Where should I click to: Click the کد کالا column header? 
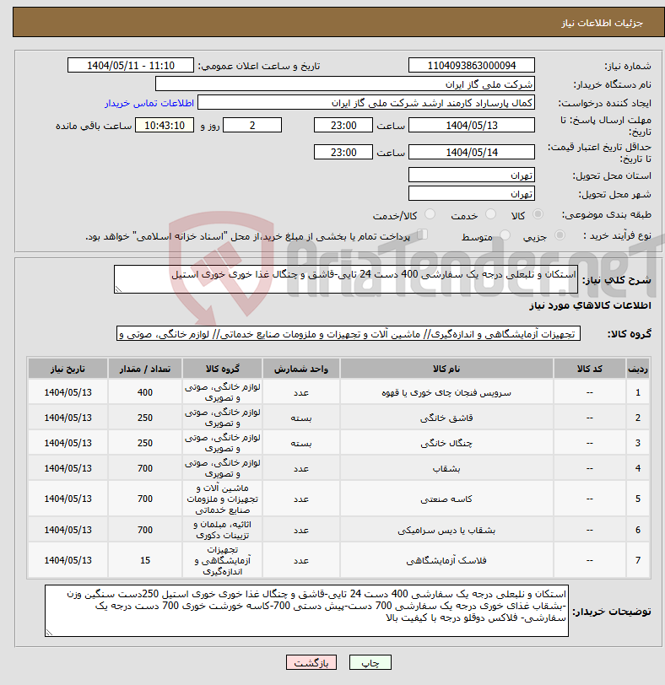coord(589,369)
